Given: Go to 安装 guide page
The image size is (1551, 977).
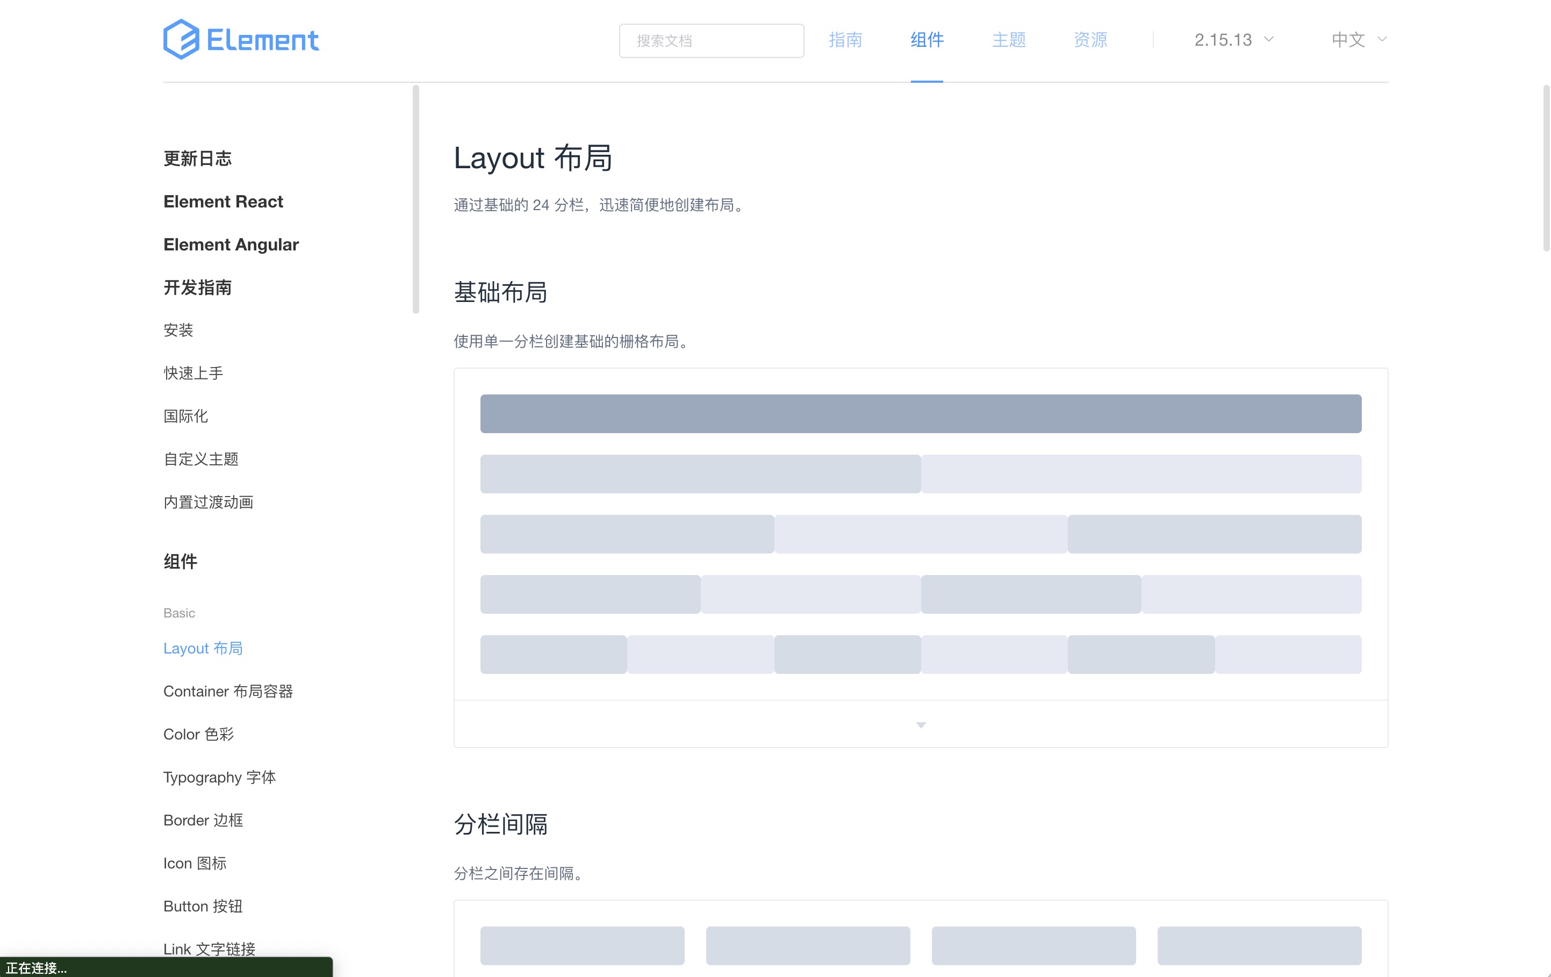Looking at the screenshot, I should 178,331.
